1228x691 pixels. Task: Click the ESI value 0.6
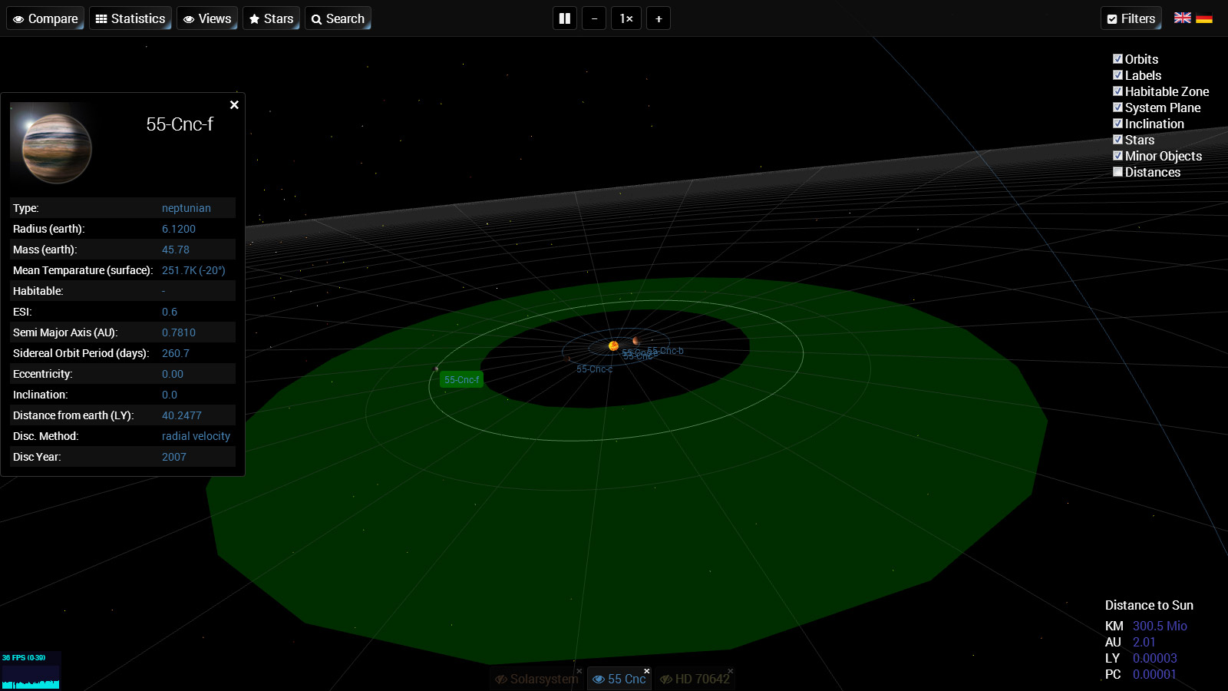pos(170,312)
